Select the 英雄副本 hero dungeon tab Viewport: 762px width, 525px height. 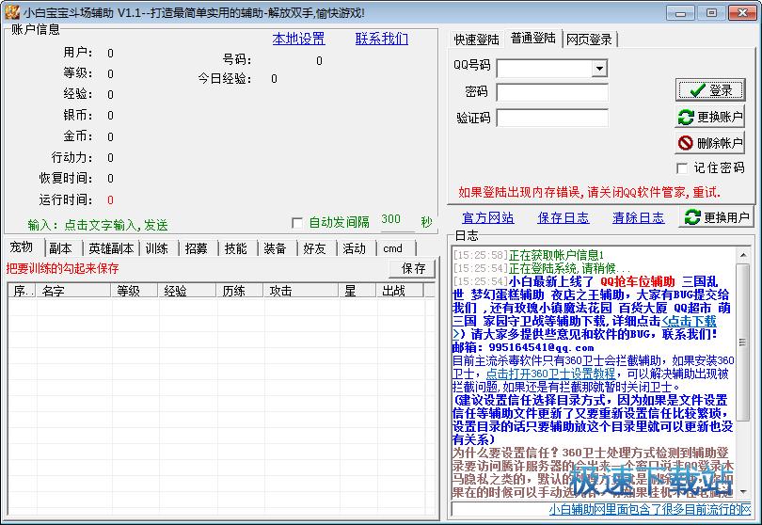click(x=111, y=248)
